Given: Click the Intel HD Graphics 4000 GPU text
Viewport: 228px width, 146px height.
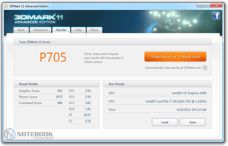Looking at the screenshot, I should (x=189, y=93).
